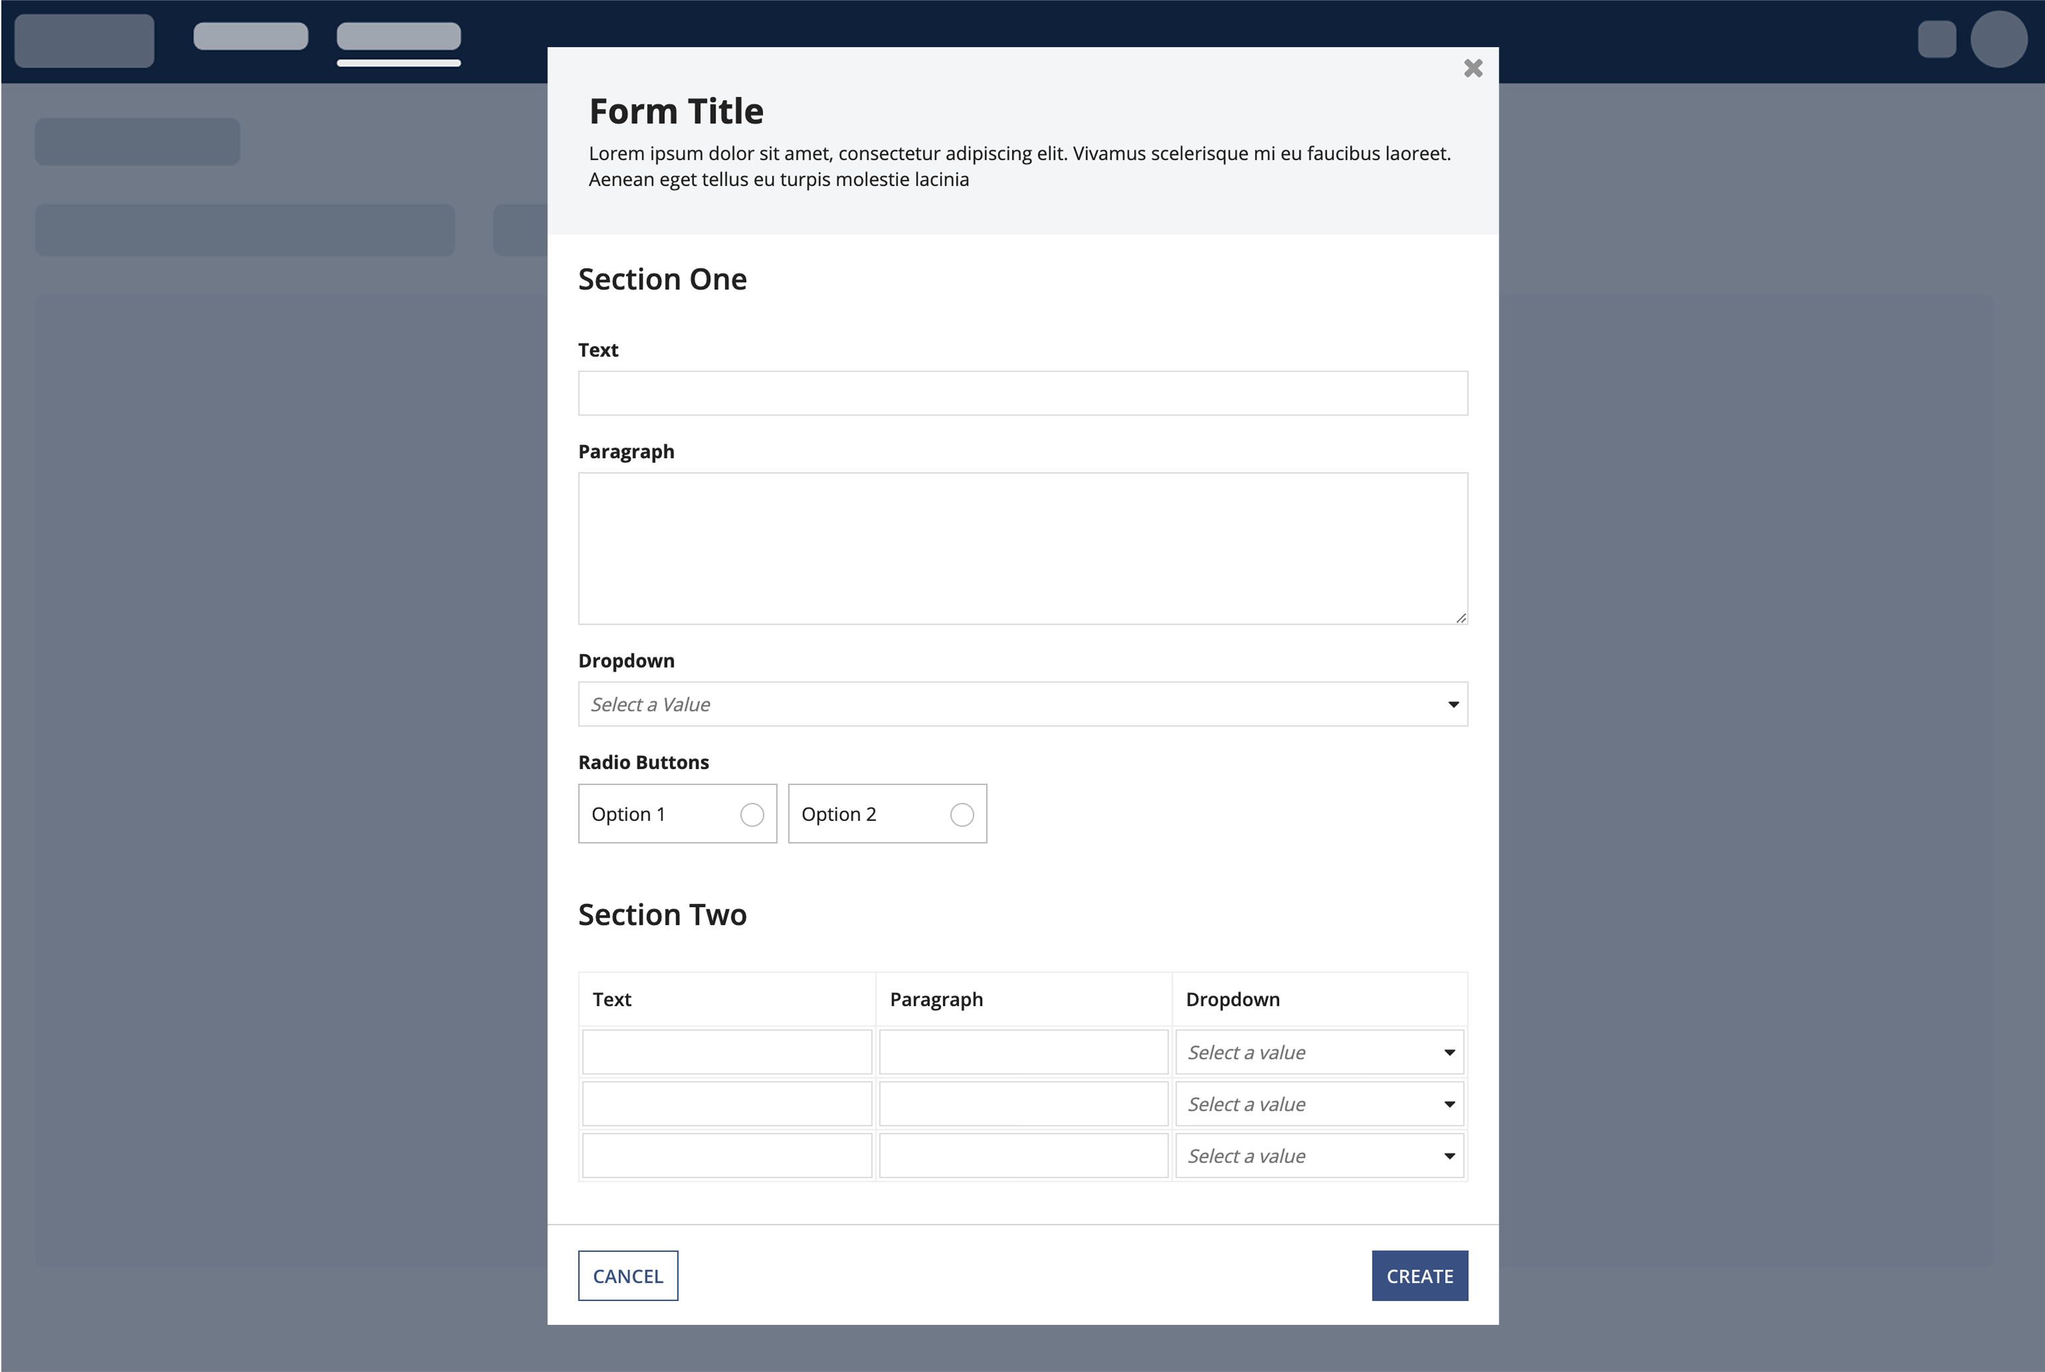Expand second row dropdown in Section Two table
This screenshot has height=1372, width=2045.
tap(1319, 1104)
